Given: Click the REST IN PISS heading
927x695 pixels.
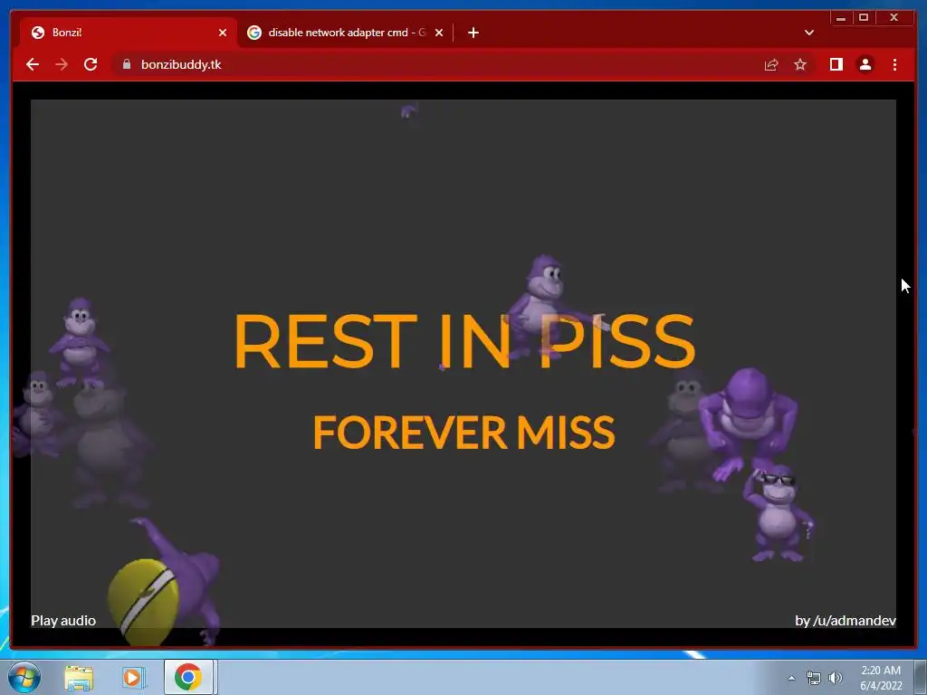Looking at the screenshot, I should coord(464,341).
